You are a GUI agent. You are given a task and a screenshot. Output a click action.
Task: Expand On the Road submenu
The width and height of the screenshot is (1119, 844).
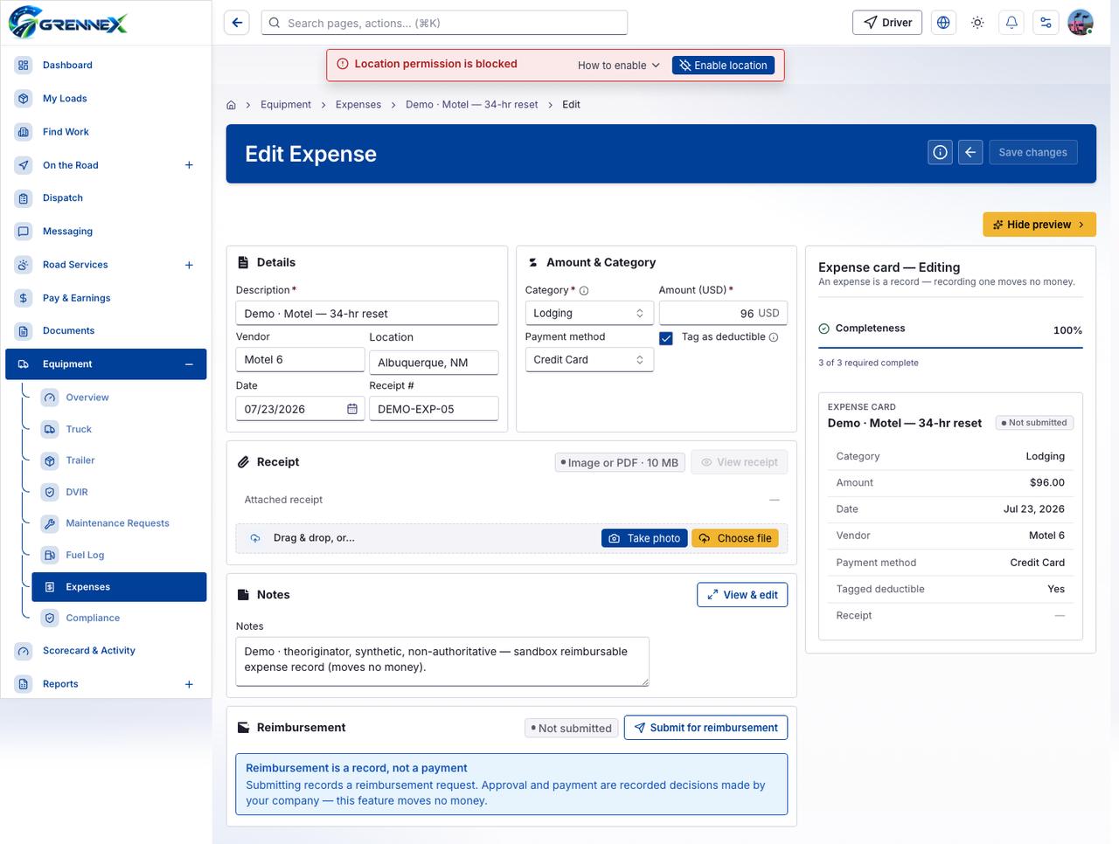pos(189,165)
